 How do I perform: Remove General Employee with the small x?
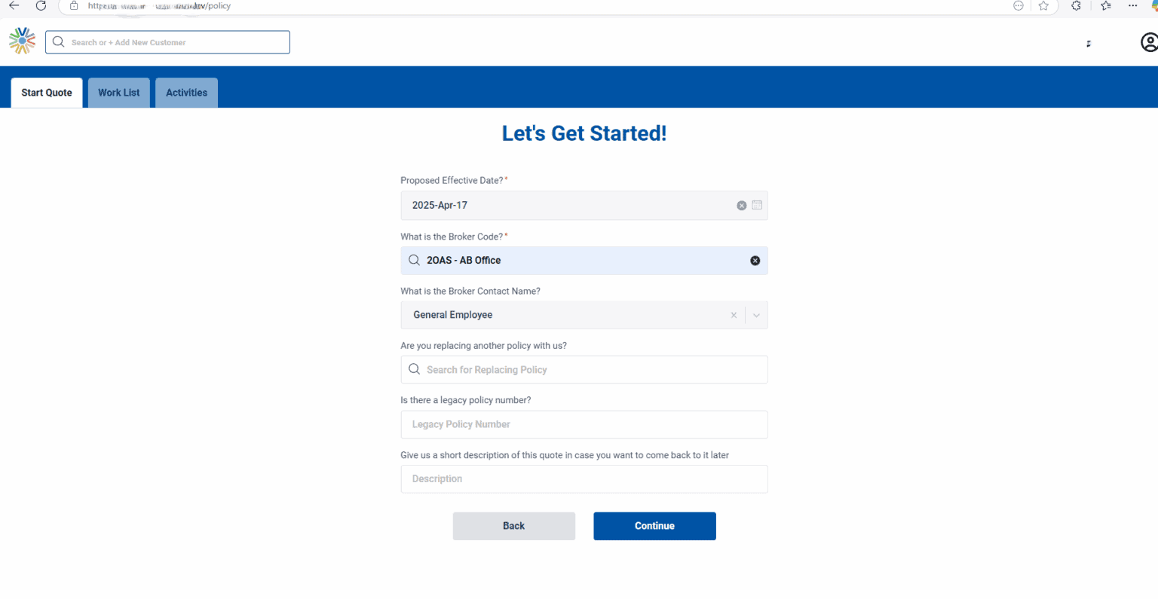734,315
